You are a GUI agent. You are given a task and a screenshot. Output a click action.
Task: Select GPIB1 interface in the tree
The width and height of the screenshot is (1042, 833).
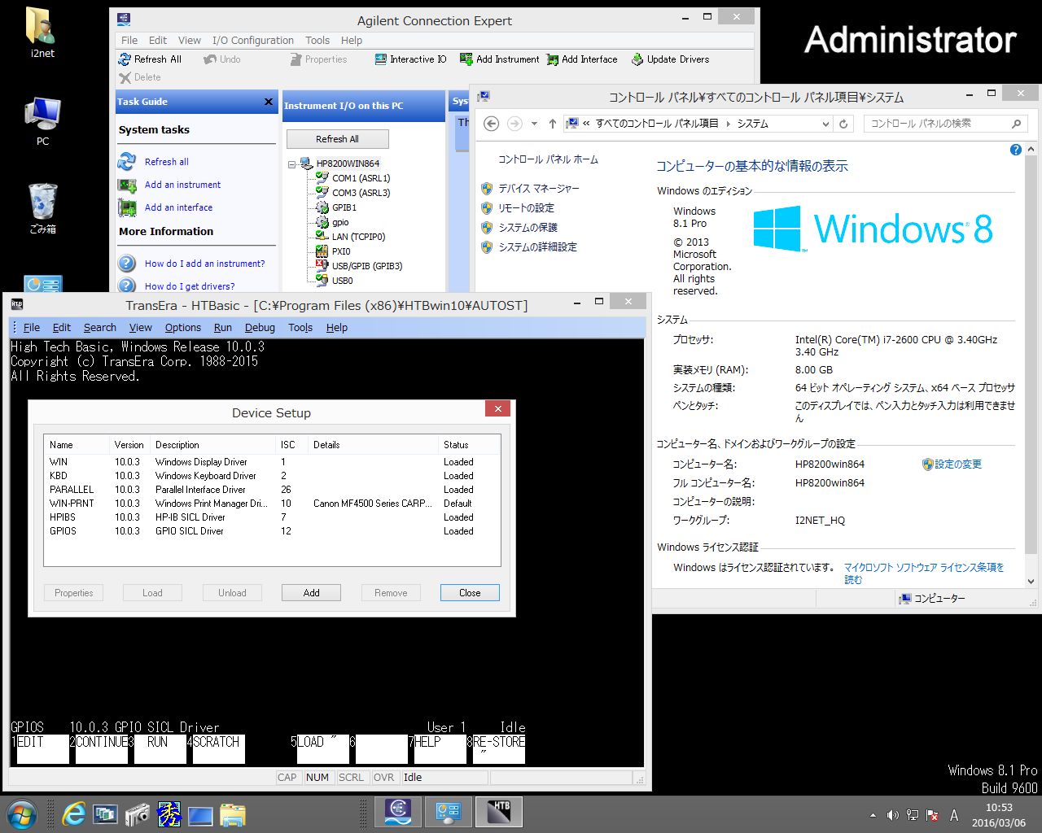click(x=344, y=207)
